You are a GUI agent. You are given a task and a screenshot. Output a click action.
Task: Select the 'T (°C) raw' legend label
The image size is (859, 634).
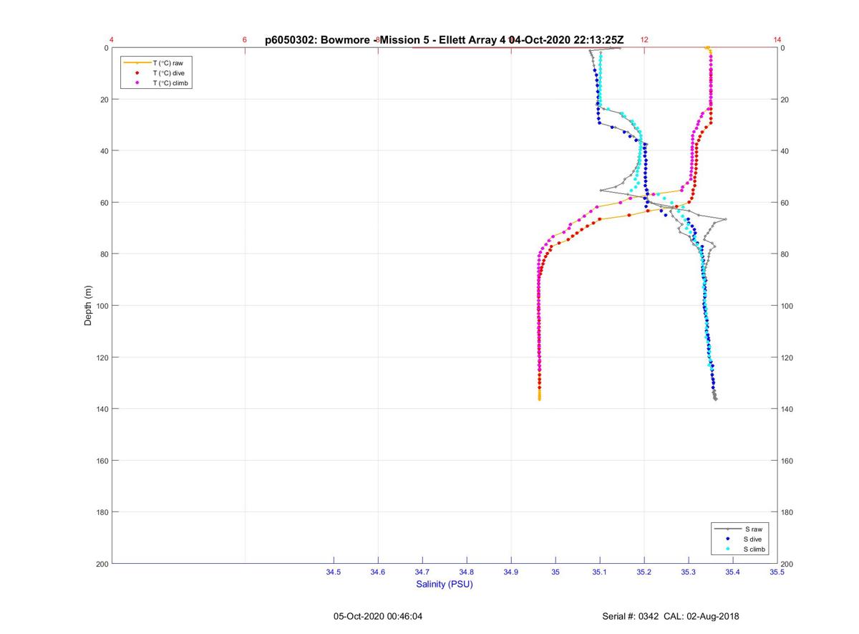click(x=168, y=63)
